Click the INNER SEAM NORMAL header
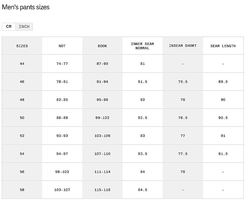Screen dimensions: 246x200 point(143,46)
